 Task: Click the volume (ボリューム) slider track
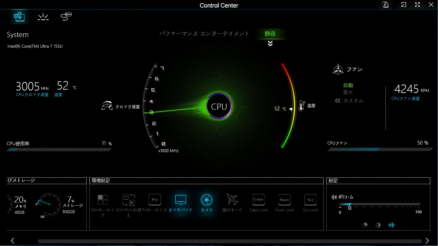click(380, 204)
